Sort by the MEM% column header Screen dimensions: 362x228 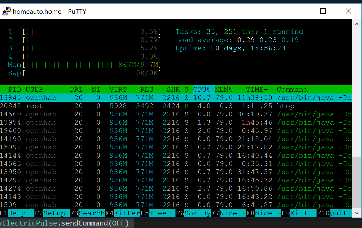(223, 90)
